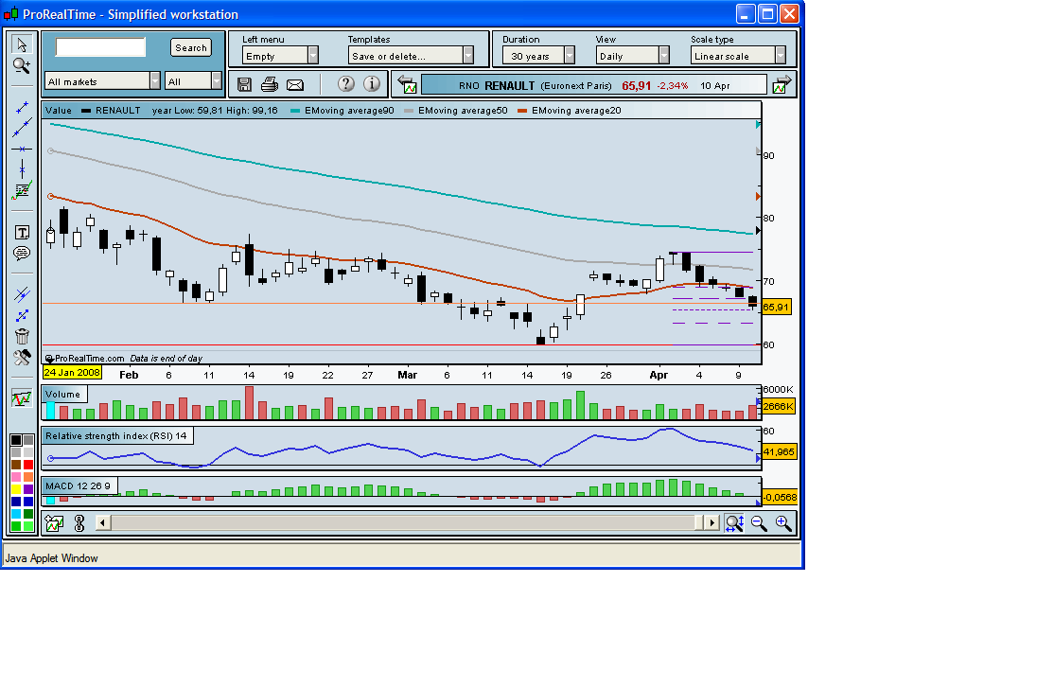
Task: Click the floppy disk save icon
Action: [245, 84]
